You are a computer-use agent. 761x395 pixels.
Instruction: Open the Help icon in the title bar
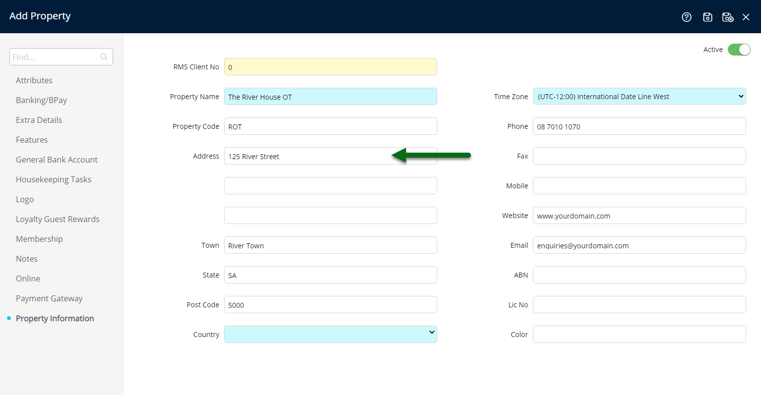click(x=686, y=17)
